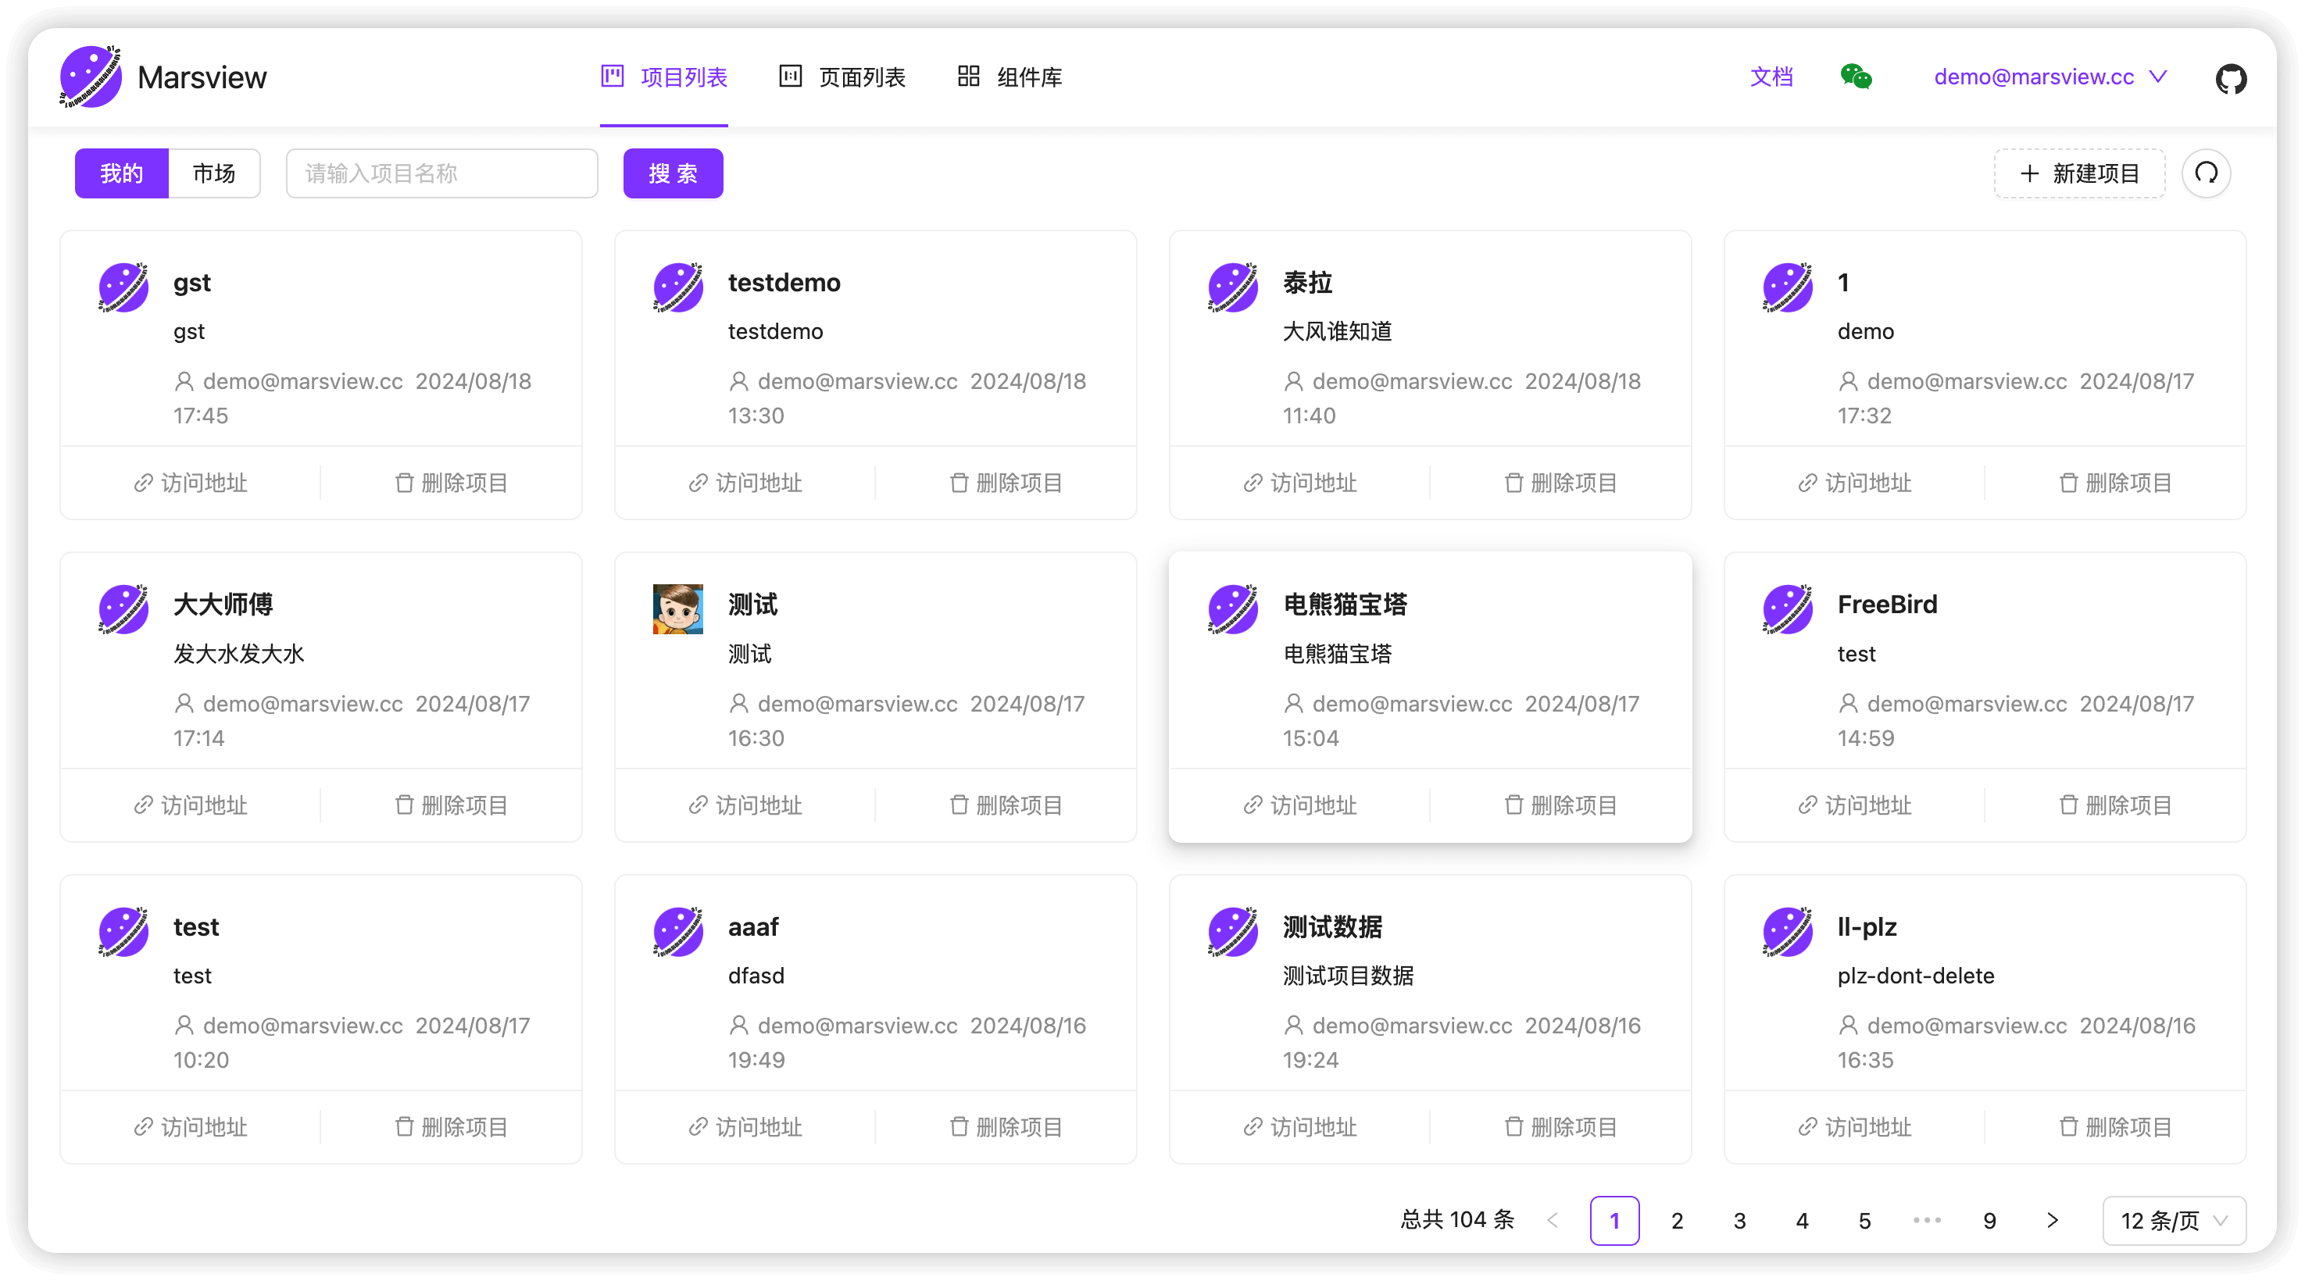The image size is (2305, 1281).
Task: Click planet icon of project named 1
Action: (1788, 287)
